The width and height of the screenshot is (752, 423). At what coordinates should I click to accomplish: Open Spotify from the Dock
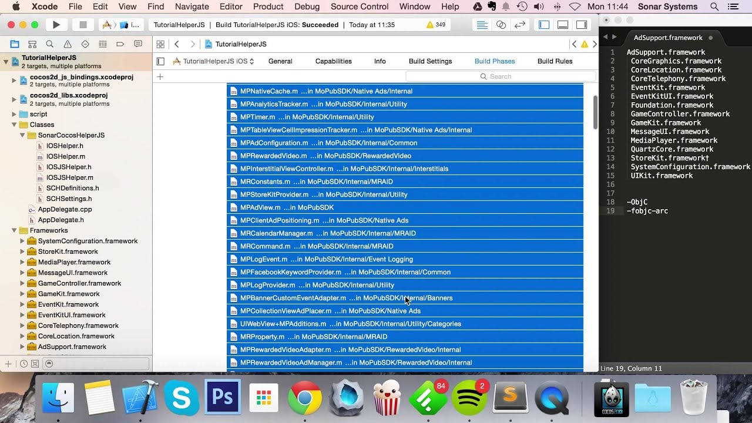coord(470,398)
